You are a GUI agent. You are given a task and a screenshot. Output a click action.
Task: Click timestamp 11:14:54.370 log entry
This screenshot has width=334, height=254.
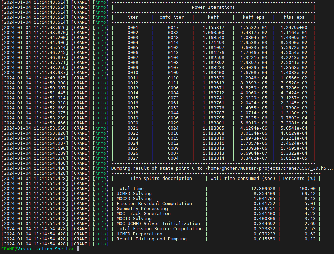tap(35, 158)
